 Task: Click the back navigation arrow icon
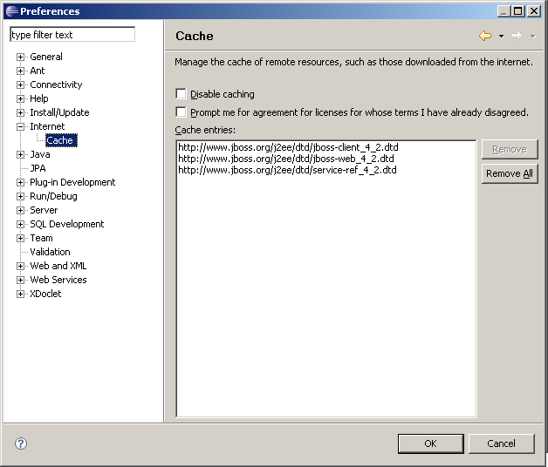(485, 36)
